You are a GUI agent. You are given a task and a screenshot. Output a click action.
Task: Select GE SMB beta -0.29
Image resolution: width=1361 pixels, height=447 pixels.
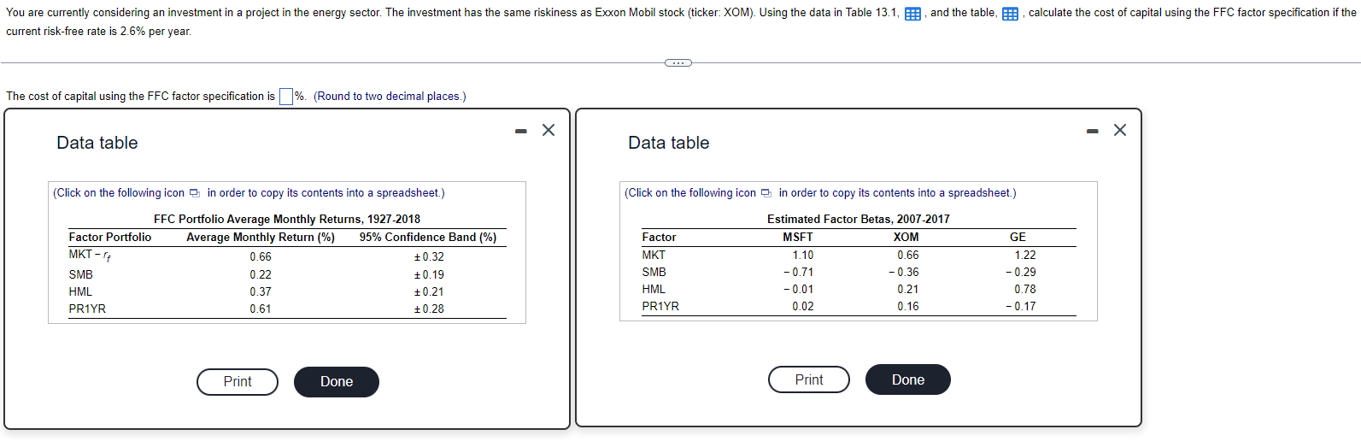tap(1021, 272)
